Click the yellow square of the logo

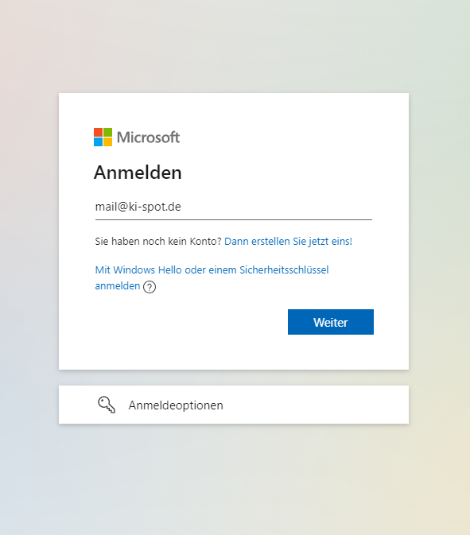[x=107, y=142]
